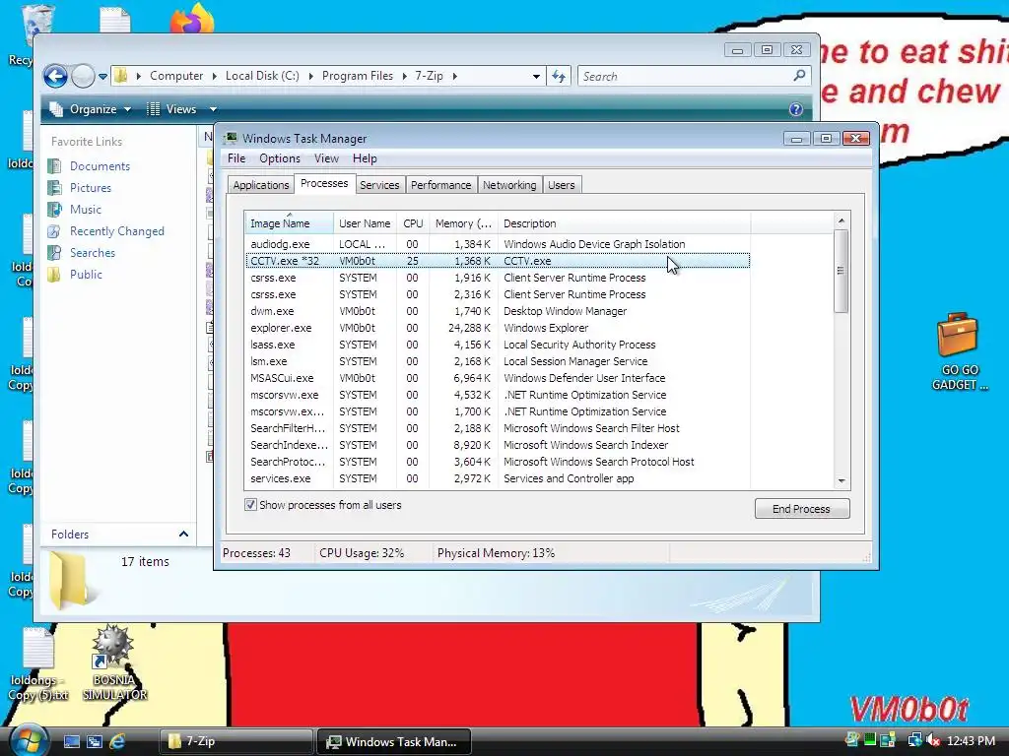Select the services.exe process row
The image size is (1009, 756).
pyautogui.click(x=497, y=478)
